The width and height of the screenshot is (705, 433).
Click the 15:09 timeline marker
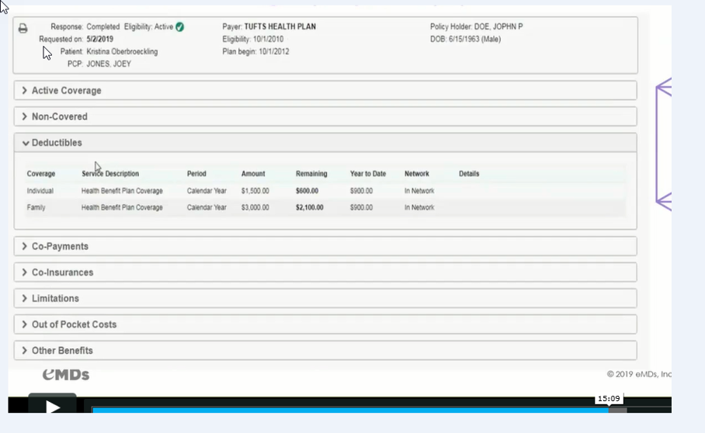click(609, 399)
